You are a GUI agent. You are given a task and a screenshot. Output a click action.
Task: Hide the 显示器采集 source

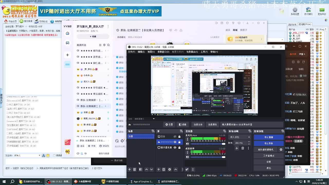[175, 147]
